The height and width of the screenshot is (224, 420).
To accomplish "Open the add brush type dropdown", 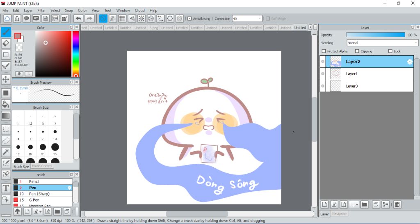I will (x=41, y=212).
